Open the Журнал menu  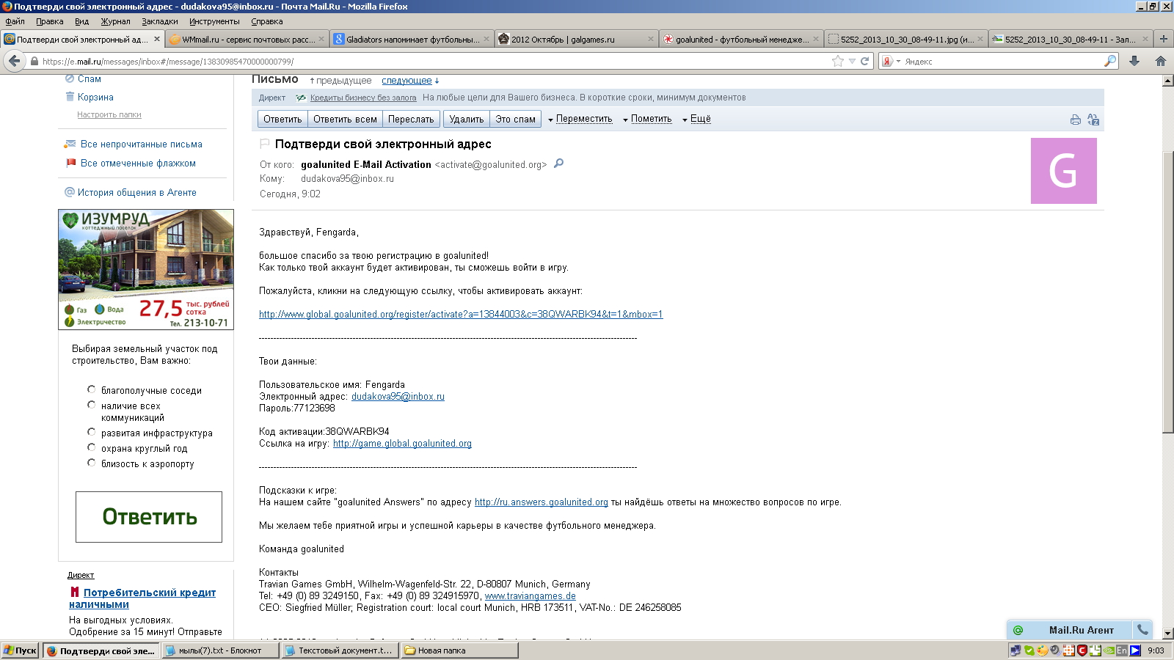(115, 21)
